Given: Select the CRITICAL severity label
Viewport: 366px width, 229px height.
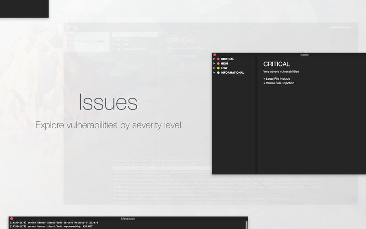Looking at the screenshot, I should (227, 59).
